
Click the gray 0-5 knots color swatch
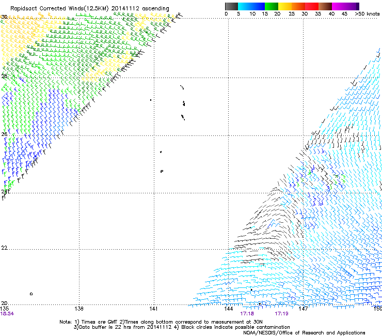[x=231, y=6]
